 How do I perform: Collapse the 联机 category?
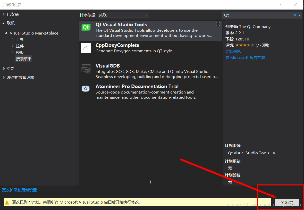[x=4, y=23]
